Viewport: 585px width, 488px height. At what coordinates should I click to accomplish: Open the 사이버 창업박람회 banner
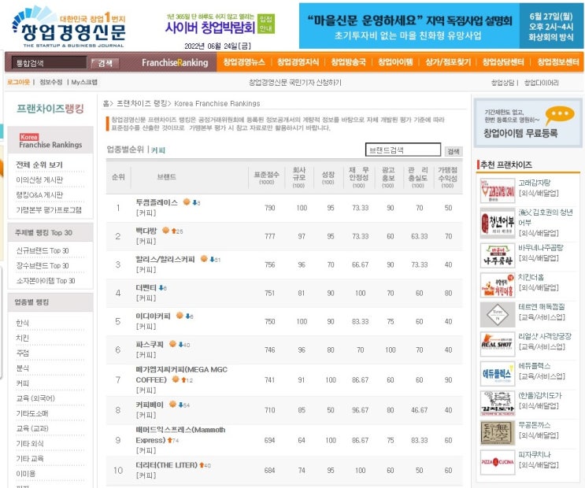220,24
